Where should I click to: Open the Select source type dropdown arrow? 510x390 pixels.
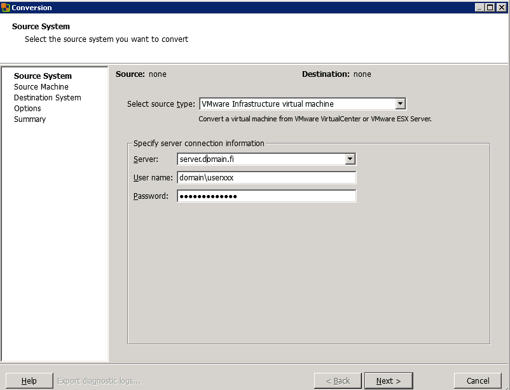click(401, 104)
